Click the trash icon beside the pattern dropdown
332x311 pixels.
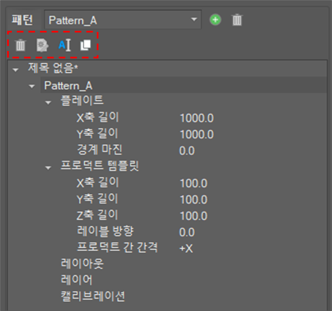237,20
